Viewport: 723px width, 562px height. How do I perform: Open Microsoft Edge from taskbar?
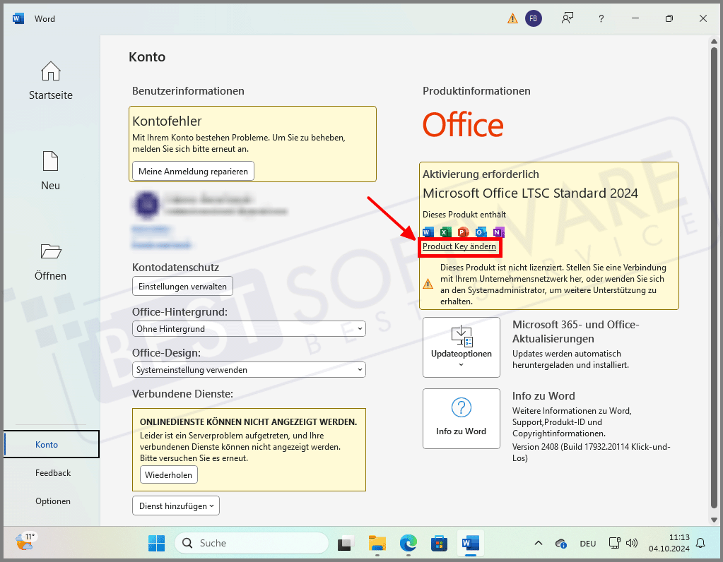coord(408,543)
